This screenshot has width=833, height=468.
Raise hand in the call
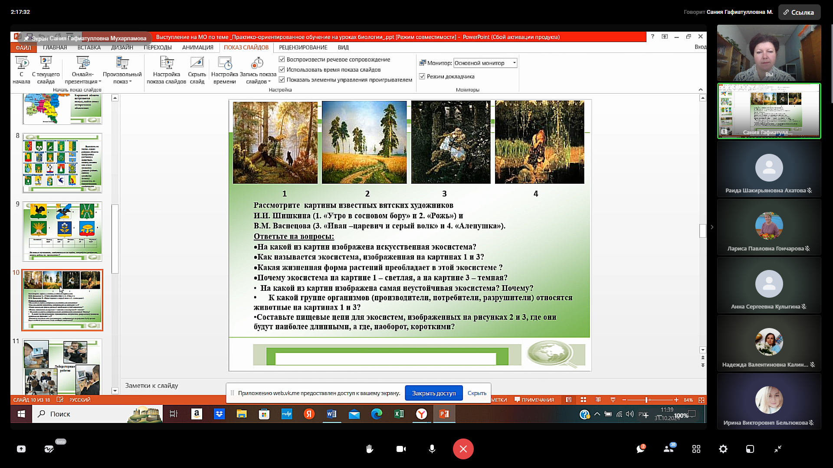click(x=370, y=449)
